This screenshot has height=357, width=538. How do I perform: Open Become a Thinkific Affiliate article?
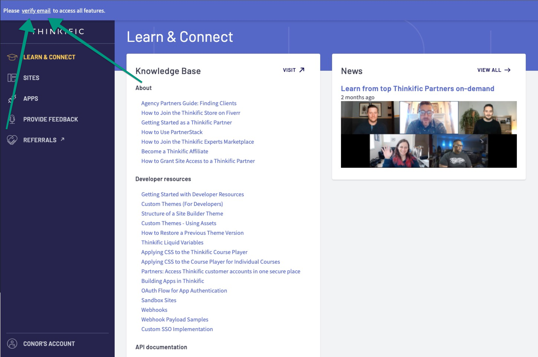click(x=175, y=151)
